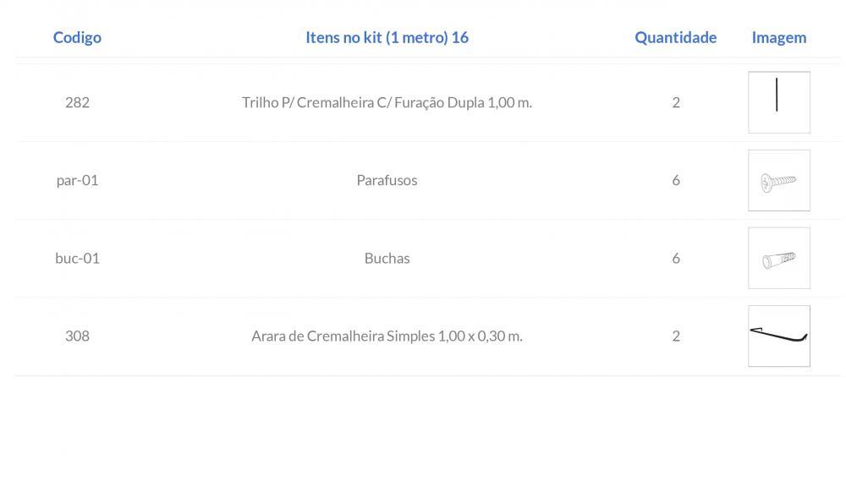Viewport: 846px width, 492px height.
Task: Click Arara de Cremalheira Simples description
Action: tap(387, 336)
